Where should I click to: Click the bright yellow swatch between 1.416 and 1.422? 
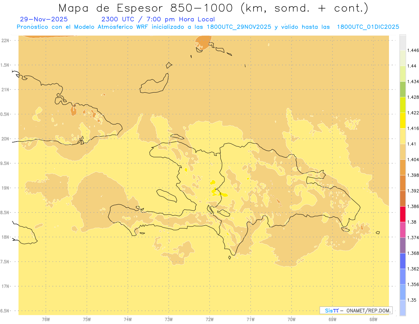point(403,121)
